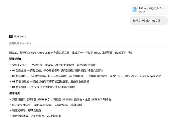Click the "页面结构:" heading

click(x=15, y=59)
